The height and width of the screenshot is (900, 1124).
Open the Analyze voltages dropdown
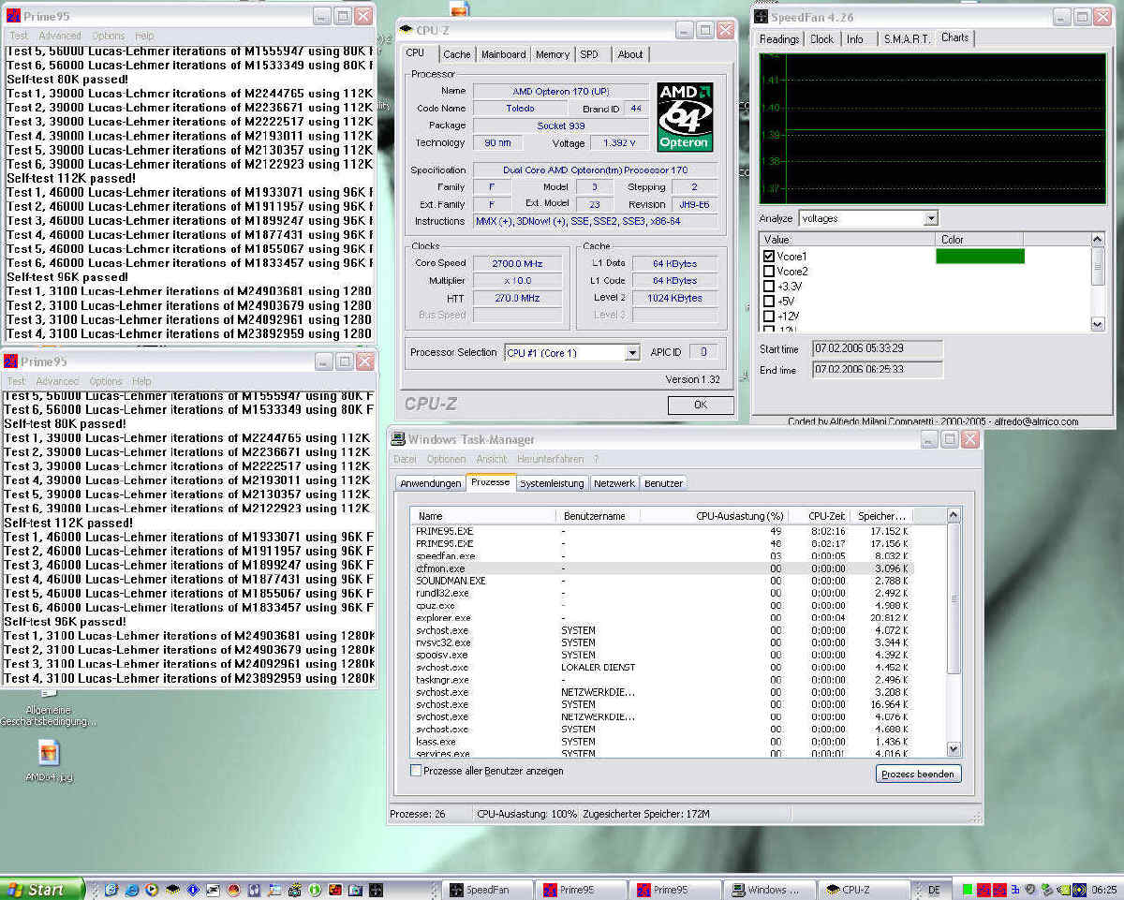pos(930,218)
